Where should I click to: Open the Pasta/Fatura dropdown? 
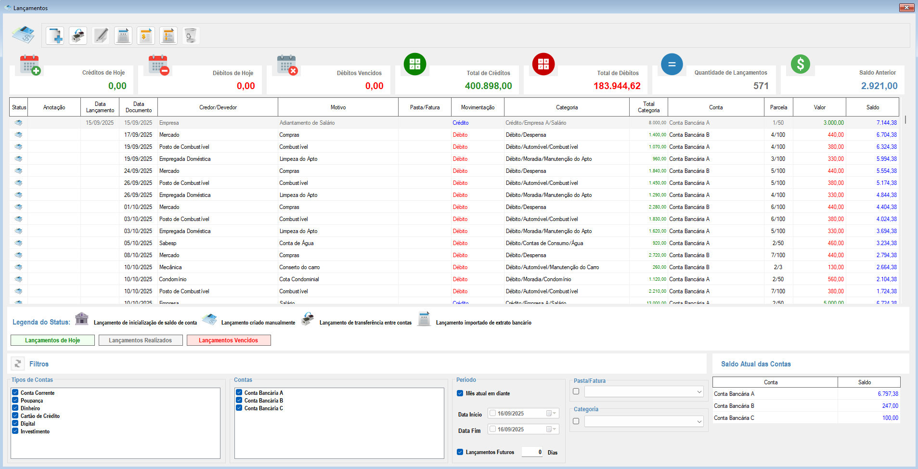699,392
